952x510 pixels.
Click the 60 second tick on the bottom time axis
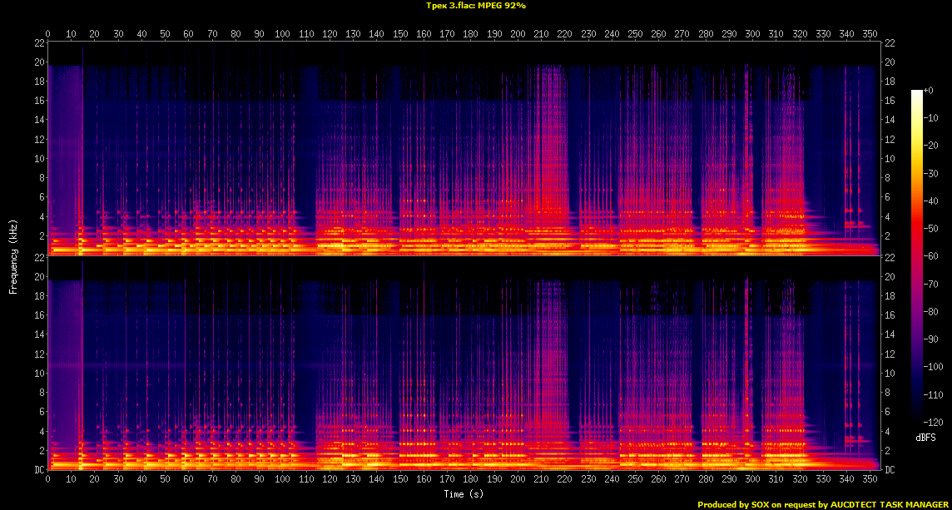189,479
